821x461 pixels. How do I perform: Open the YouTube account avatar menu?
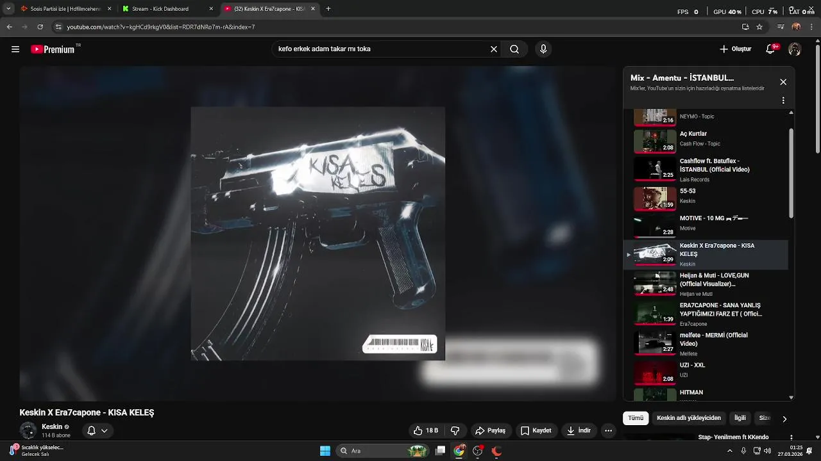click(x=795, y=49)
